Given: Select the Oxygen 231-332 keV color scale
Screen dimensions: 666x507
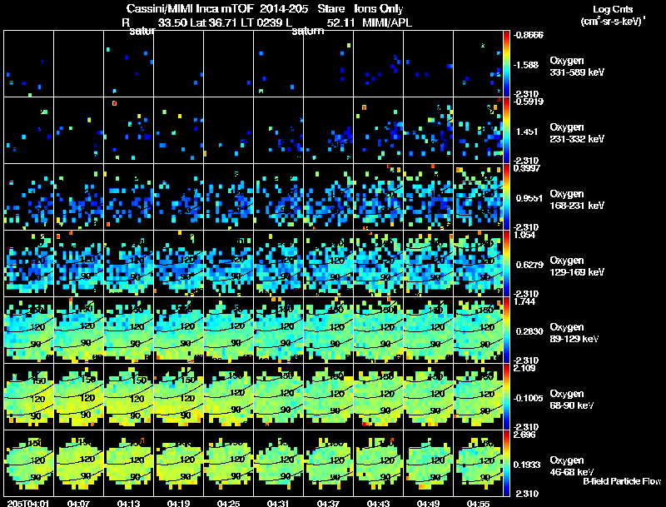Looking at the screenshot, I should (508, 131).
